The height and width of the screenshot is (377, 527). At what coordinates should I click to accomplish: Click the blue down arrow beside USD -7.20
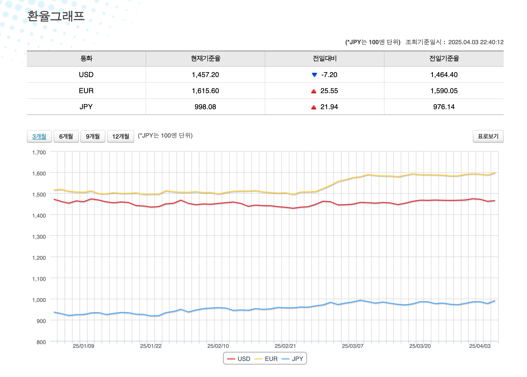click(x=314, y=75)
